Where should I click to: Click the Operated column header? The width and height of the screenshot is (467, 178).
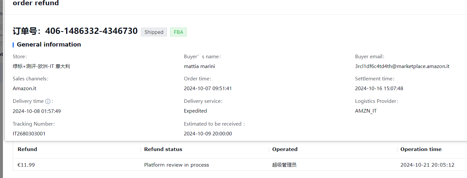click(x=285, y=149)
